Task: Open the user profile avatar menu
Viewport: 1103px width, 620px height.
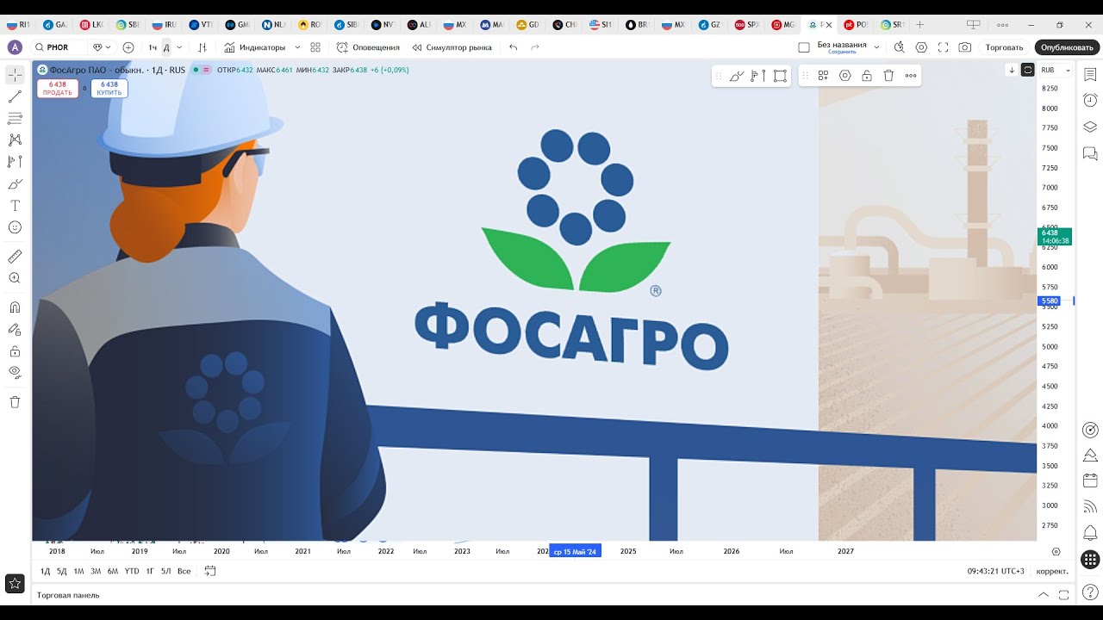Action: [15, 47]
